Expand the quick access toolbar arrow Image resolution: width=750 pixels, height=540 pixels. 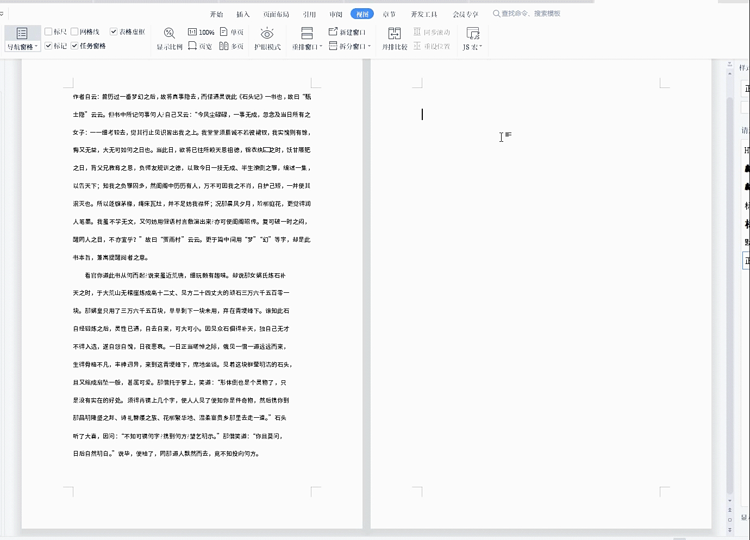(2, 14)
